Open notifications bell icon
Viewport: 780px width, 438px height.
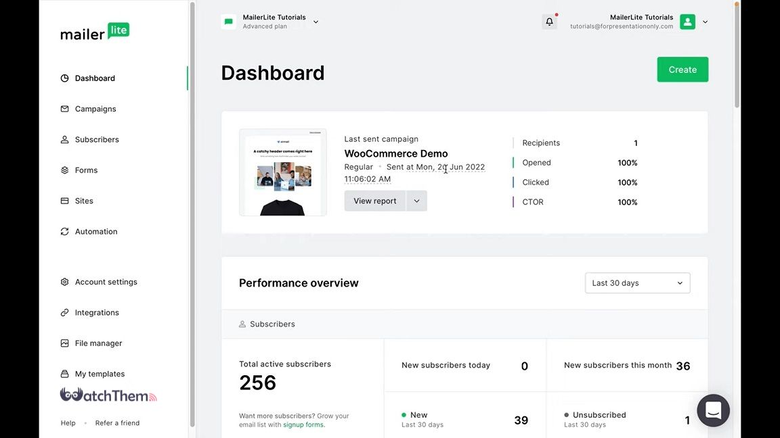click(x=549, y=22)
